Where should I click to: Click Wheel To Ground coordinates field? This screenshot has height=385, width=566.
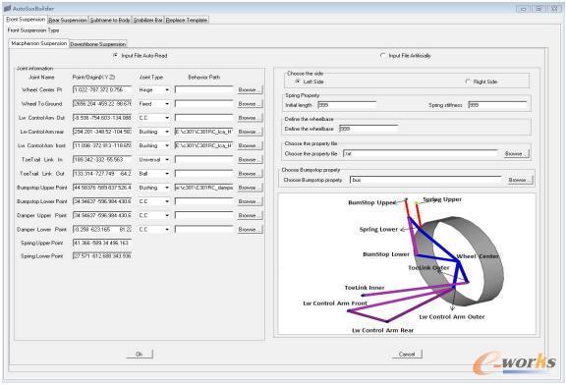[102, 104]
